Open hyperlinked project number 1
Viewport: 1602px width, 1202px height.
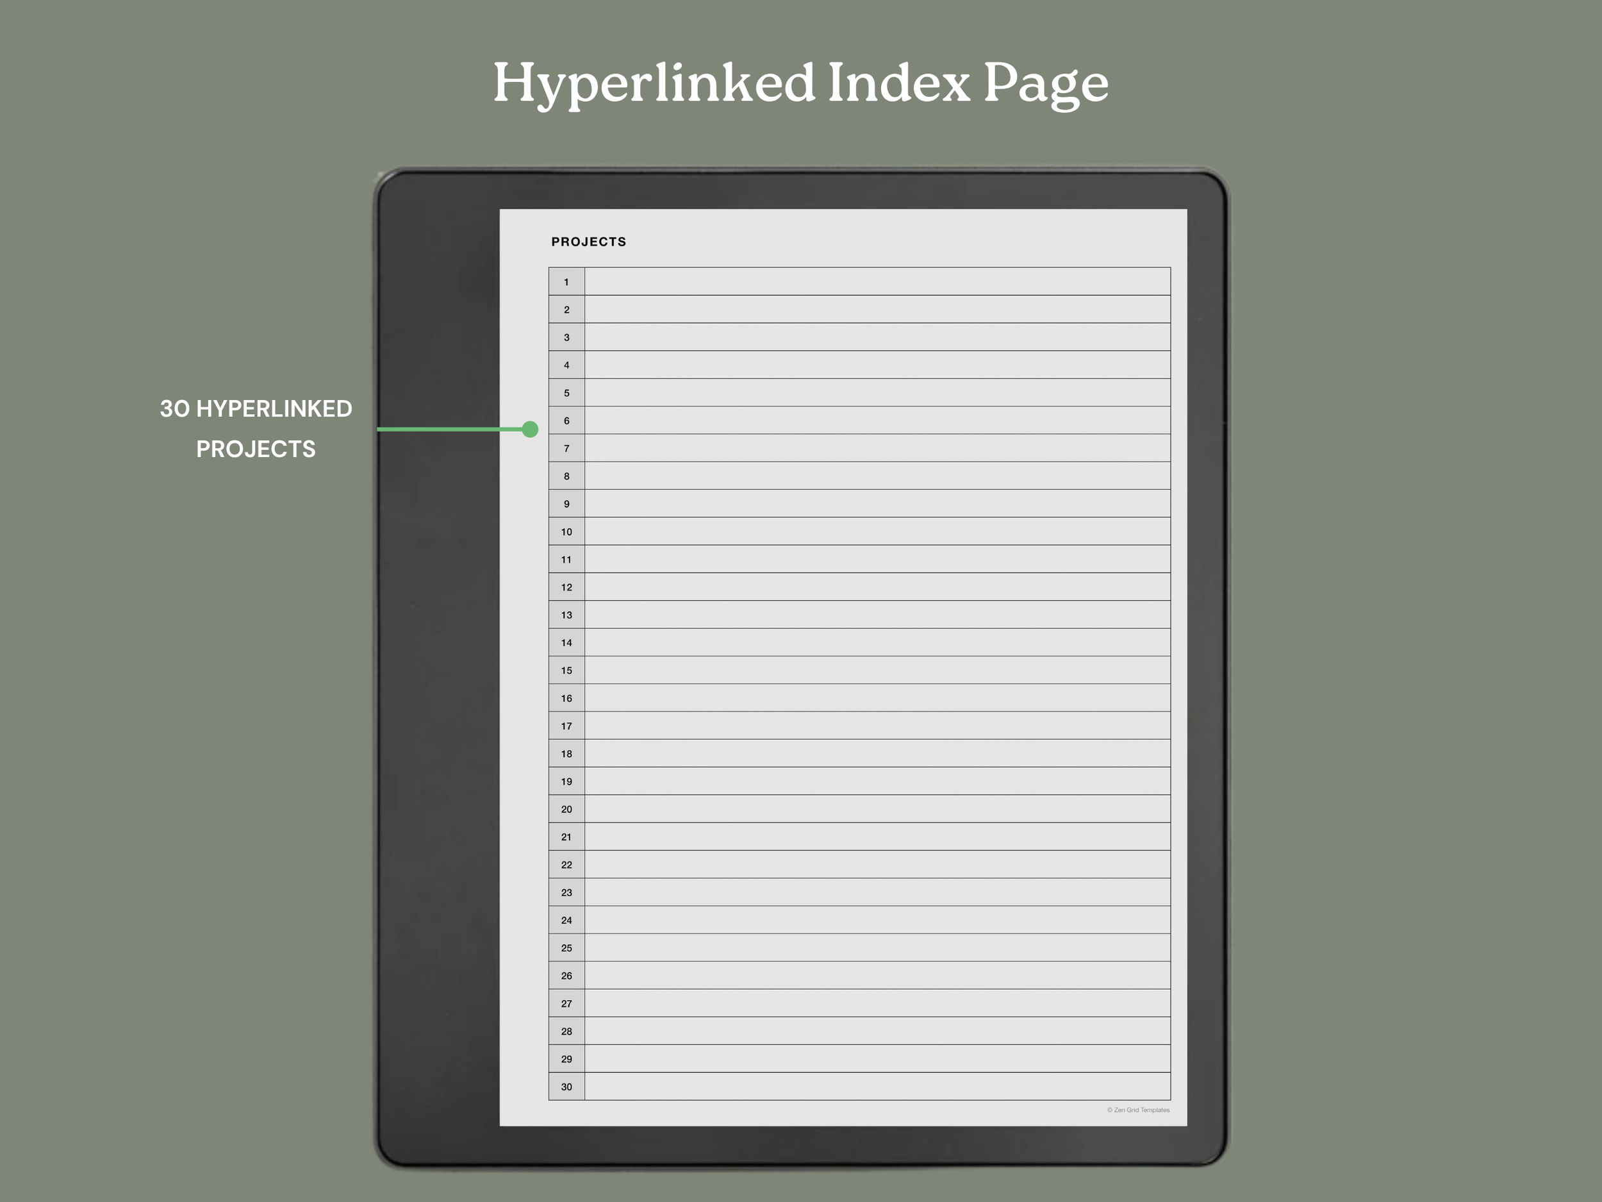[x=566, y=283]
